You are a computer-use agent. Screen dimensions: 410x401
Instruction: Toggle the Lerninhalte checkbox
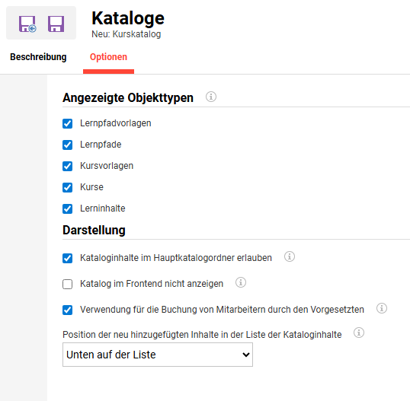[68, 208]
